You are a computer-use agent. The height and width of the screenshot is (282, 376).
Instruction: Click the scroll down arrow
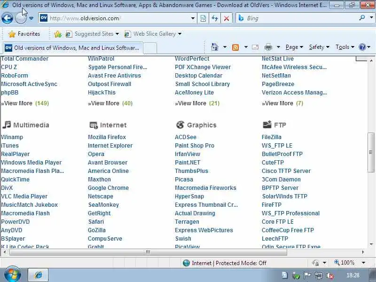tap(371, 244)
